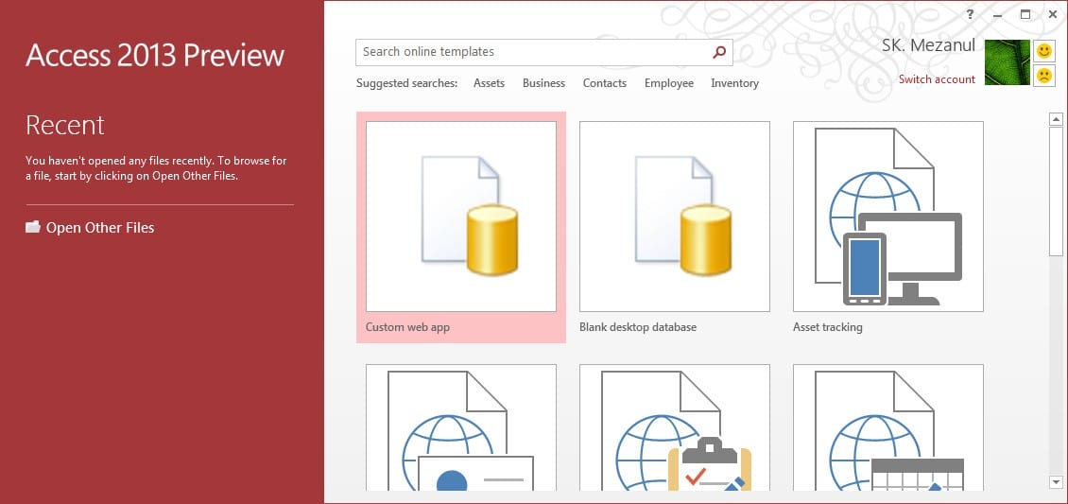Image resolution: width=1068 pixels, height=504 pixels.
Task: Click the search magnifier icon
Action: click(x=719, y=52)
